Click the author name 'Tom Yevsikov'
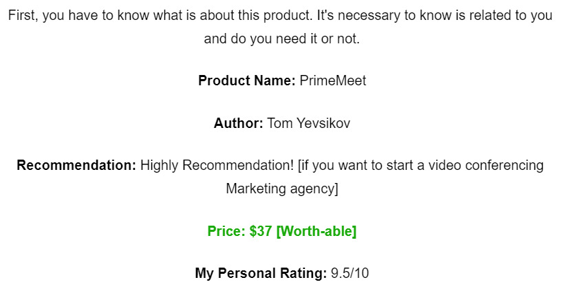 pos(309,123)
